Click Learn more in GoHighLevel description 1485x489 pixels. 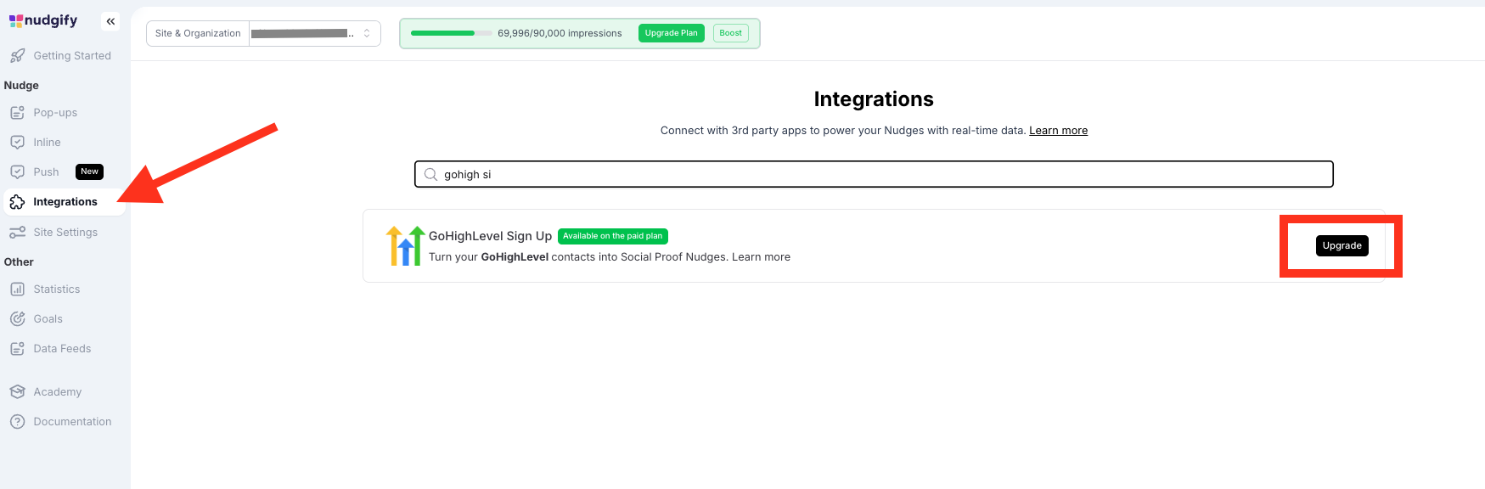pos(761,257)
